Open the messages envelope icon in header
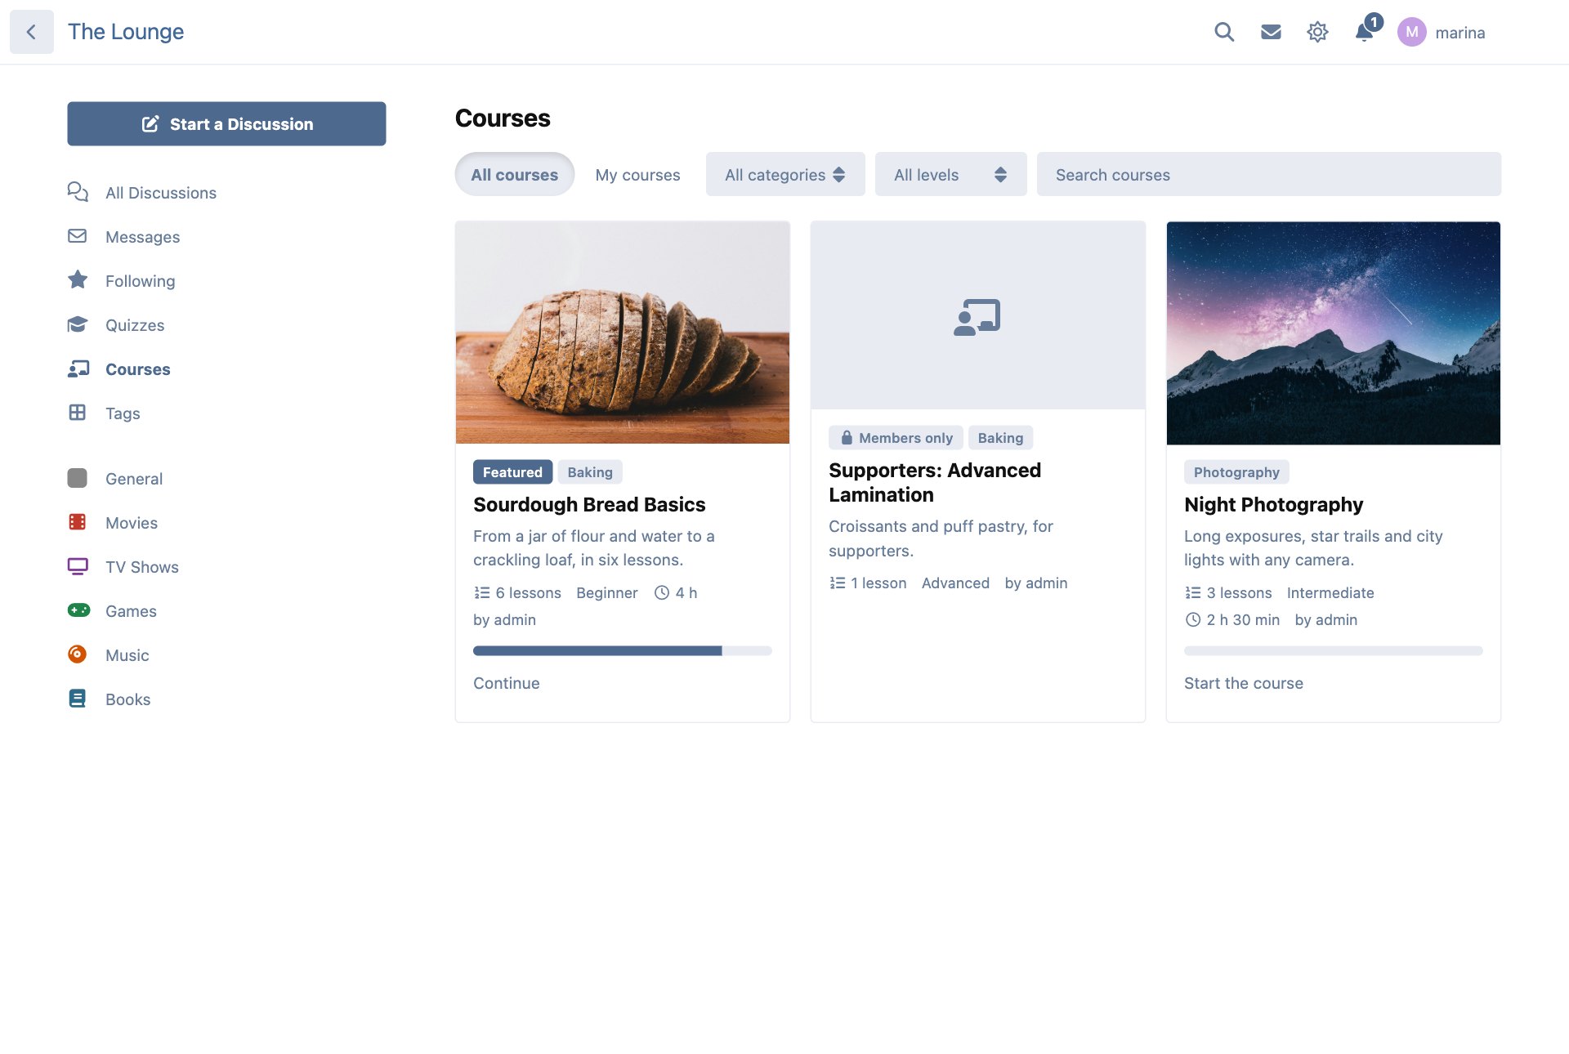The height and width of the screenshot is (1054, 1569). click(x=1271, y=32)
